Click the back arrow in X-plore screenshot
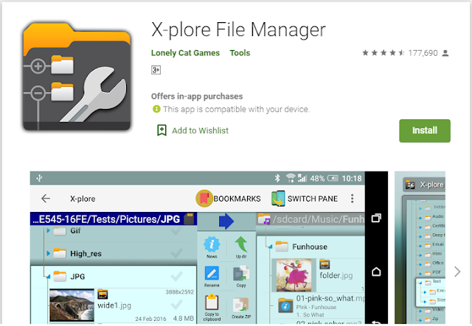This screenshot has width=472, height=326. (46, 199)
